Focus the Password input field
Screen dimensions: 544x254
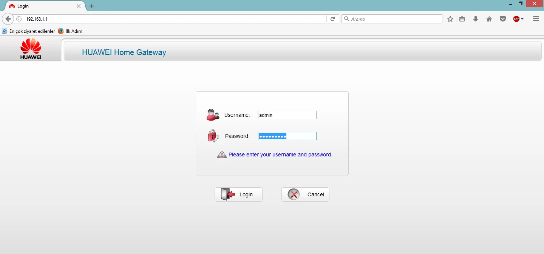(287, 136)
